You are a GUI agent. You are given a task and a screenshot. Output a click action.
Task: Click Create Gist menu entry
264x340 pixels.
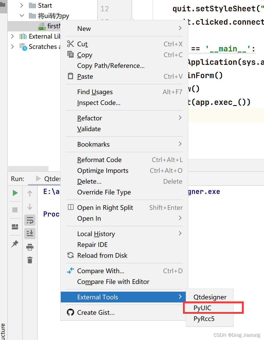[x=96, y=312]
